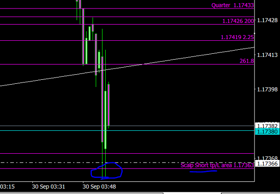The height and width of the screenshot is (194, 280).
Task: Click the 1.17413 price axis value
Action: 267,55
